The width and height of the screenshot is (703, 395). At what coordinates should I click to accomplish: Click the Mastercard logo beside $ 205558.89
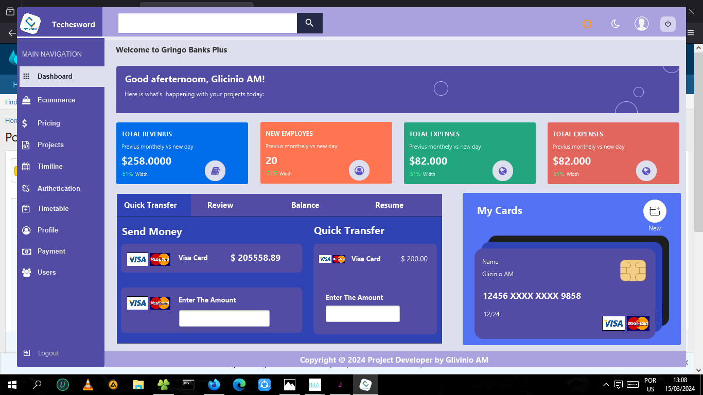[160, 259]
